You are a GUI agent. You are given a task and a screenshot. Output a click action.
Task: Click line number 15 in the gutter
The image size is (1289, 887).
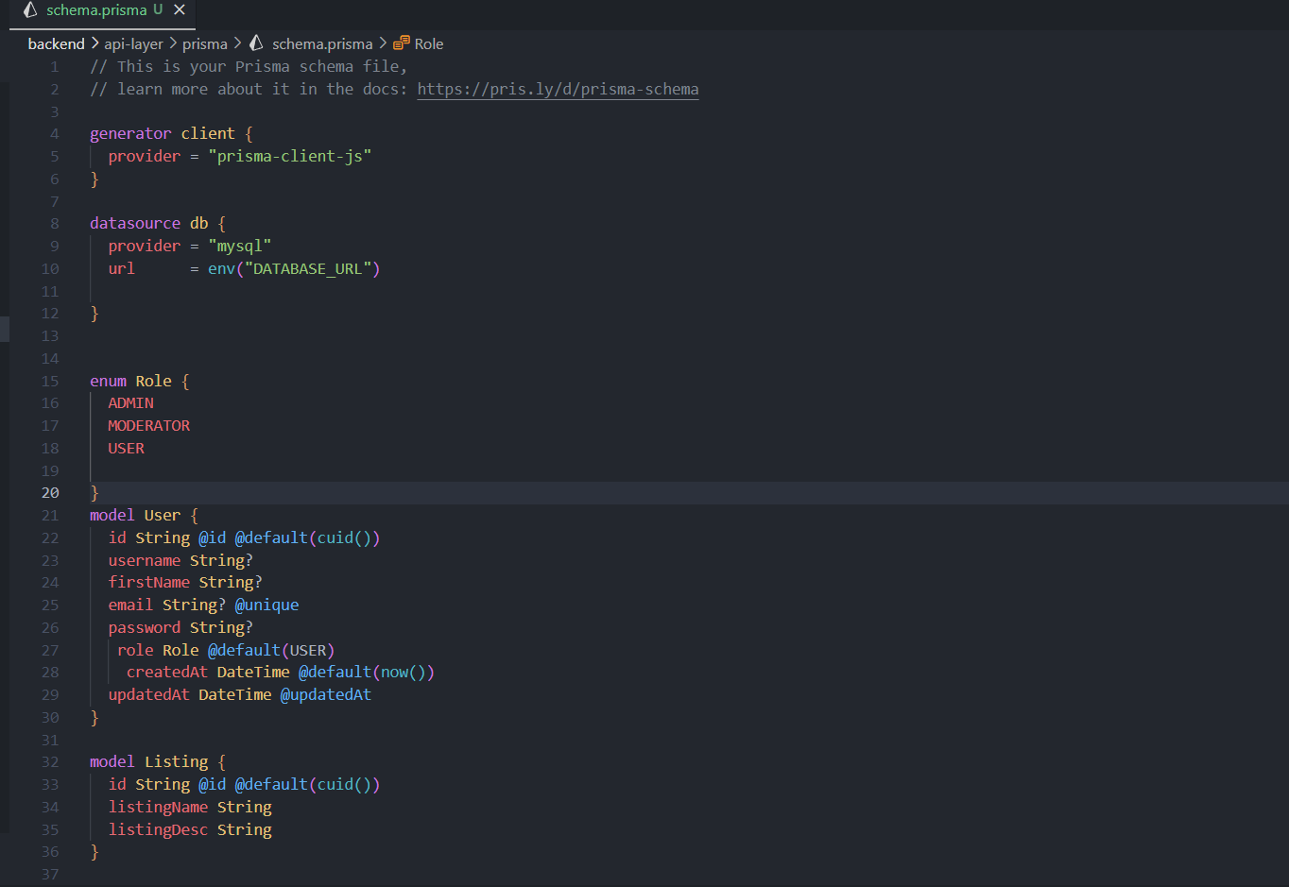tap(50, 382)
